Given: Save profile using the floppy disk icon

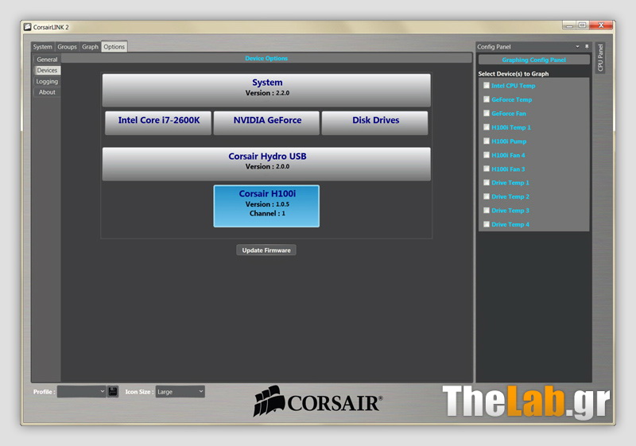Looking at the screenshot, I should point(113,392).
